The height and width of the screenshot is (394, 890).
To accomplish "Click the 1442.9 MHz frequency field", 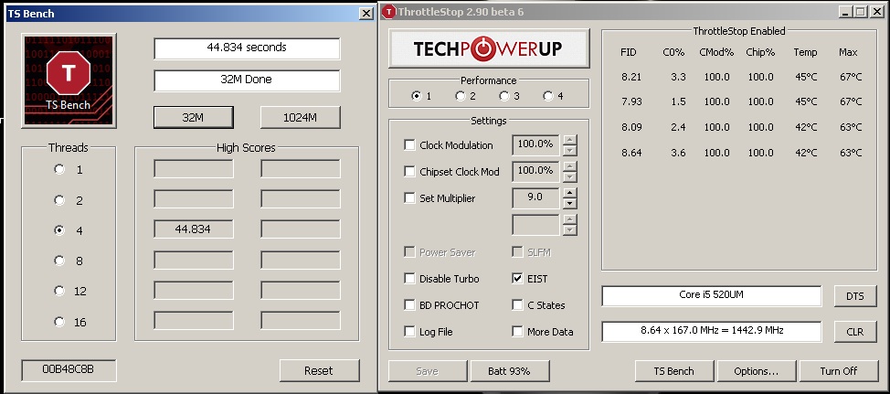I will click(712, 332).
